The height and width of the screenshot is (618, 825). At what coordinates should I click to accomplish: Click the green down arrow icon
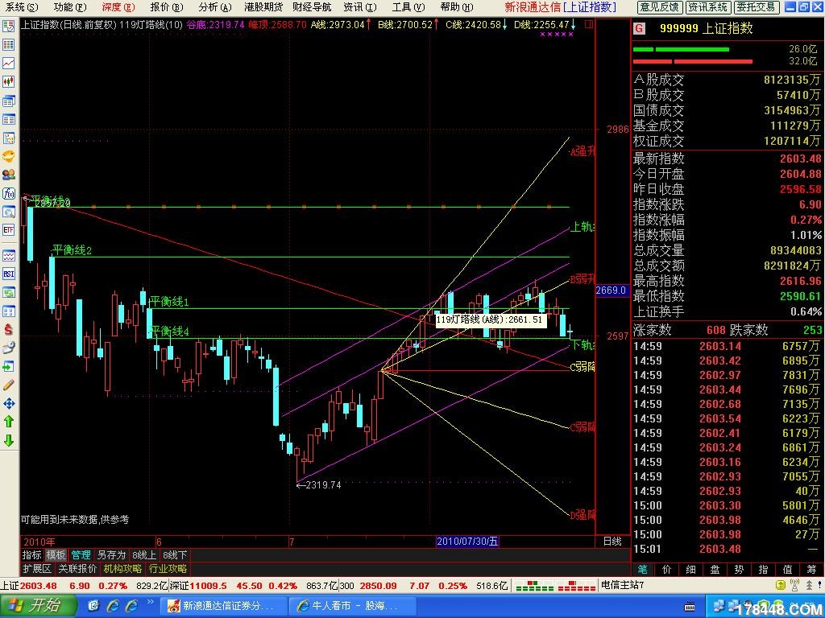(8, 440)
